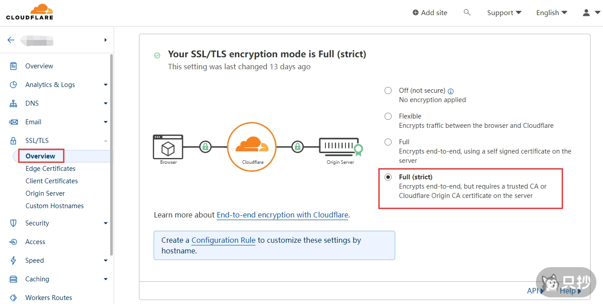Screen dimensions: 603x304
Task: Open Caching via its stack icon
Action: [13, 279]
